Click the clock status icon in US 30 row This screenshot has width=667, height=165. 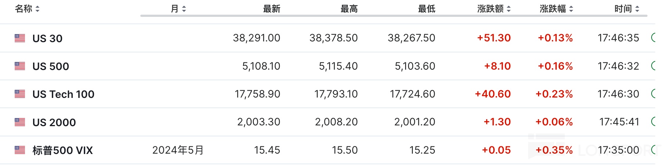[653, 38]
